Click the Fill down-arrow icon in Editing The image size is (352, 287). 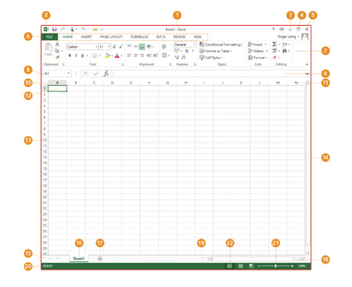point(275,51)
